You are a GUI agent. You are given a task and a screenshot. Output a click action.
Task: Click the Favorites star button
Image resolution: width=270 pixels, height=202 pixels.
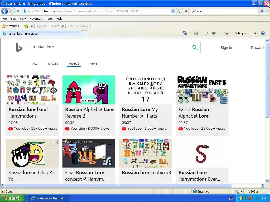pos(10,26)
